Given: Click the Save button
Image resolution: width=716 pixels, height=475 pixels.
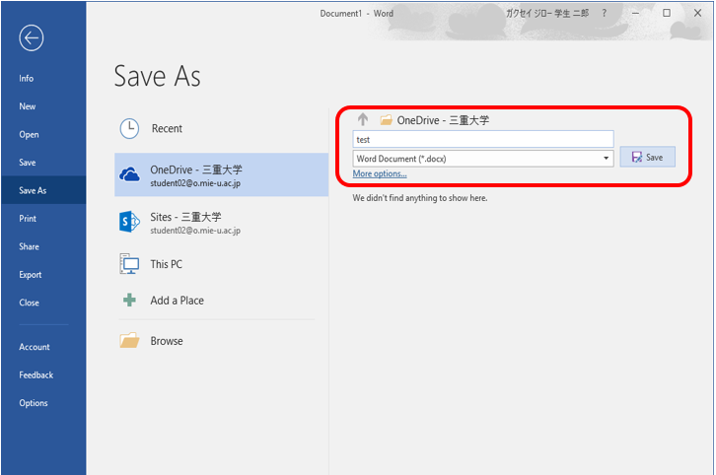Looking at the screenshot, I should point(647,157).
